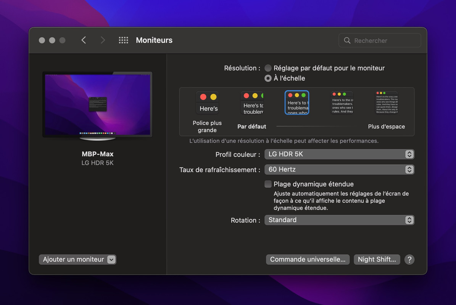Show all preferences via grid icon

point(123,40)
